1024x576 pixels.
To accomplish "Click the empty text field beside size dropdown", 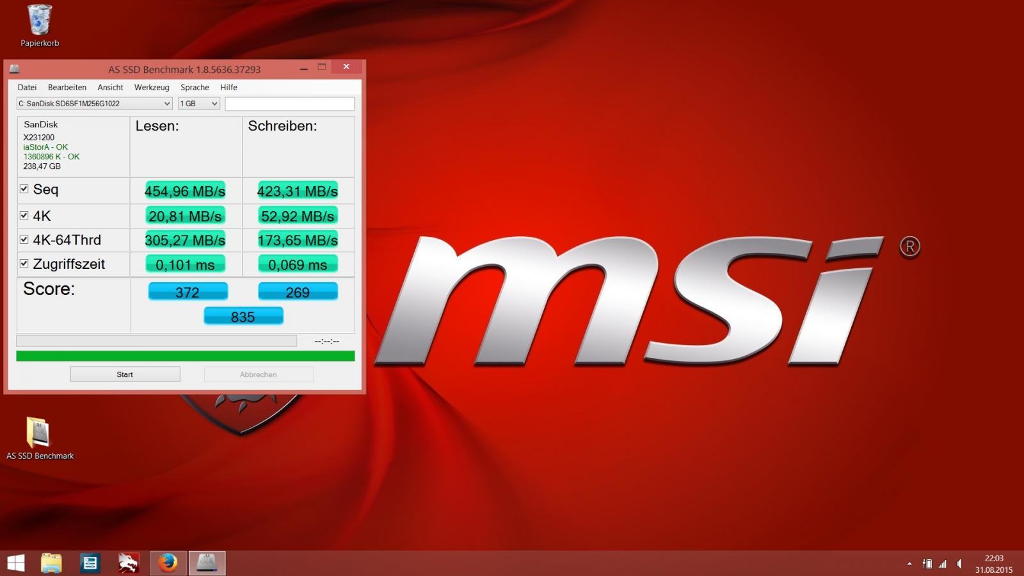I will tap(289, 104).
